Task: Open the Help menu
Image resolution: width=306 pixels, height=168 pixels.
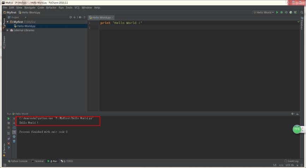Action: 97,7
